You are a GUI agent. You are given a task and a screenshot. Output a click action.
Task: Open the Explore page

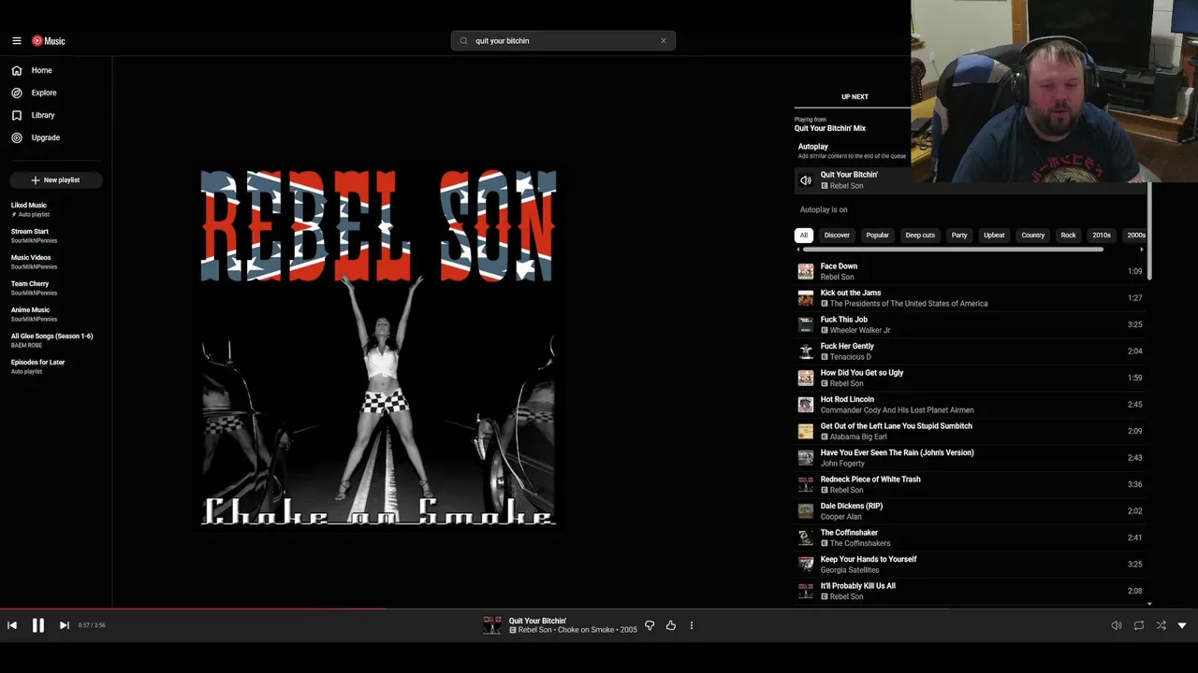point(43,93)
